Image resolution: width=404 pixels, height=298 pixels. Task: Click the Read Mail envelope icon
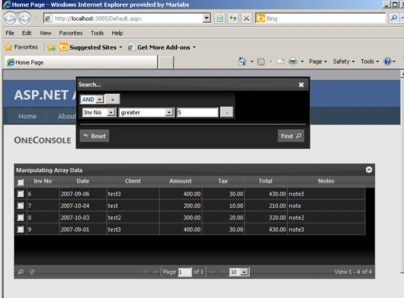click(x=280, y=62)
